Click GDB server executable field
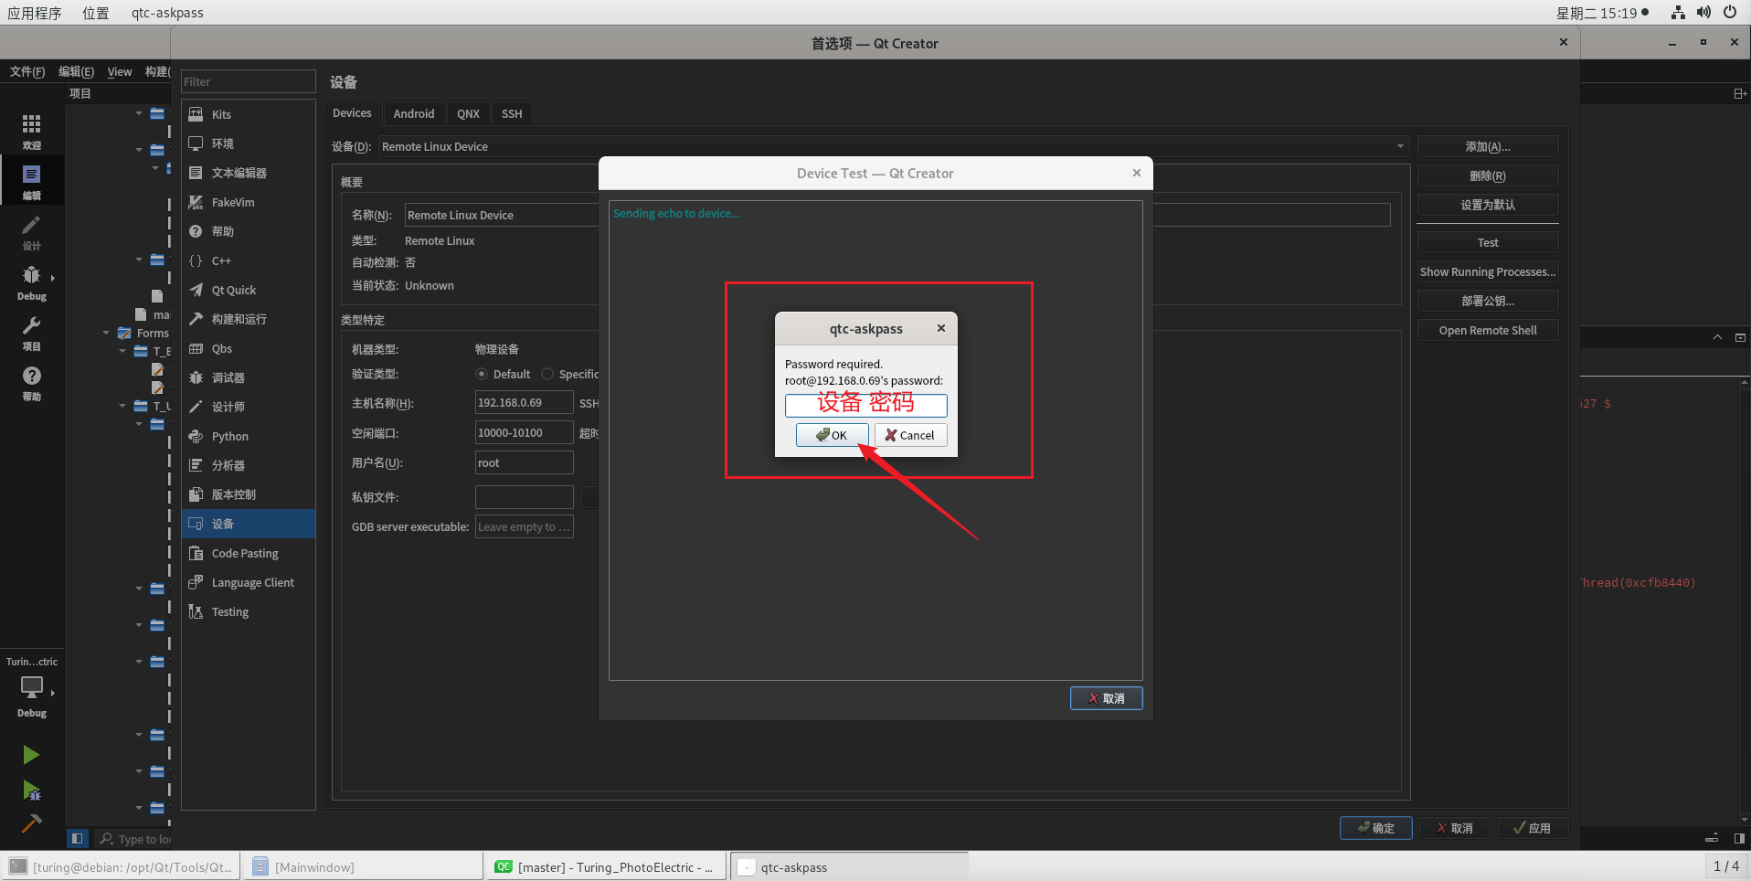1751x881 pixels. click(x=524, y=526)
